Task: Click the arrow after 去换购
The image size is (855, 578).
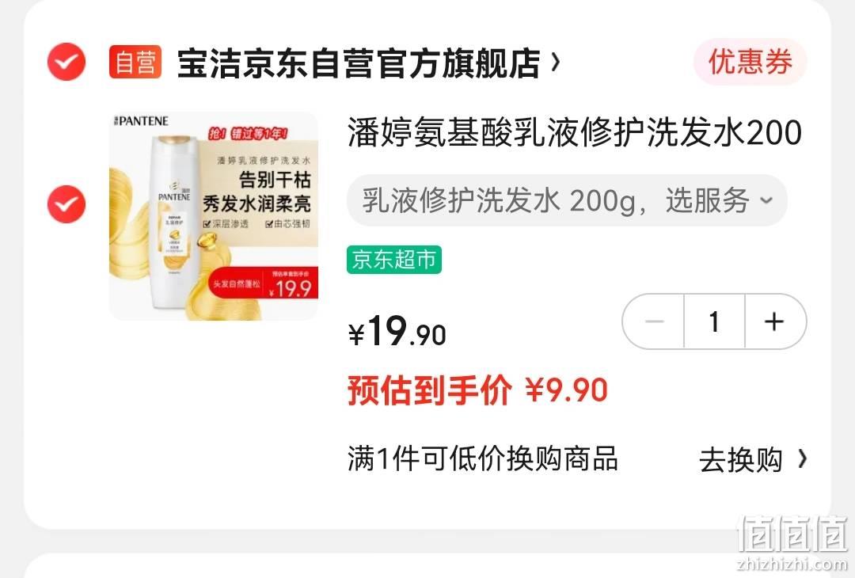Action: 801,459
